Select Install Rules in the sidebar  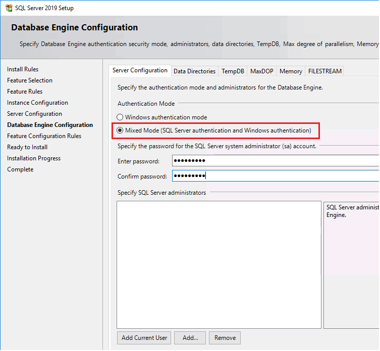point(23,69)
